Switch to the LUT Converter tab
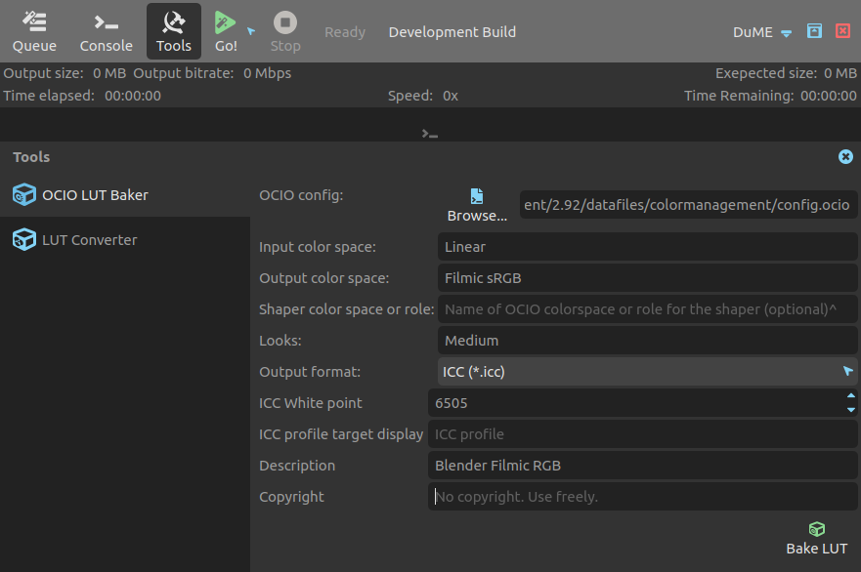The height and width of the screenshot is (572, 861). [89, 240]
